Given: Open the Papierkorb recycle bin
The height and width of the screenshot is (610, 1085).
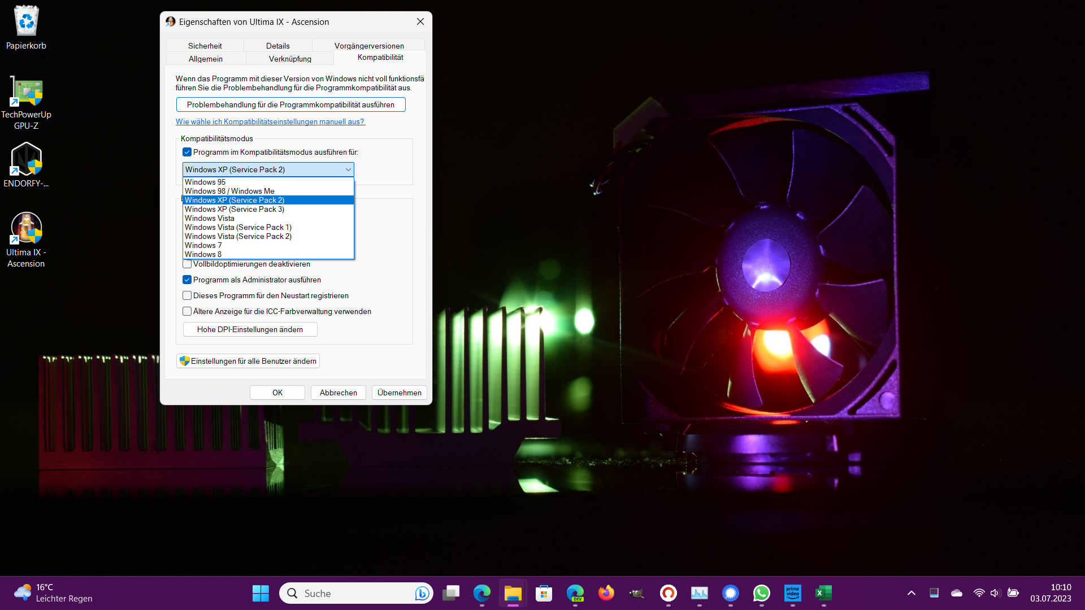Looking at the screenshot, I should (26, 21).
